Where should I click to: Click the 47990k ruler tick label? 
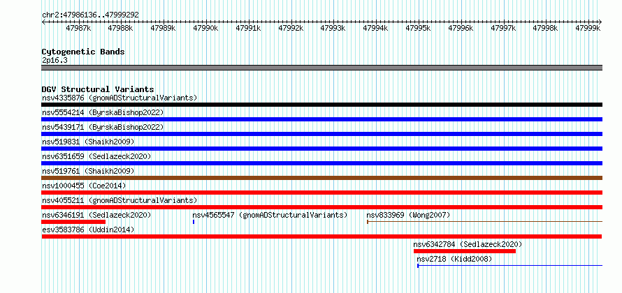coord(205,28)
